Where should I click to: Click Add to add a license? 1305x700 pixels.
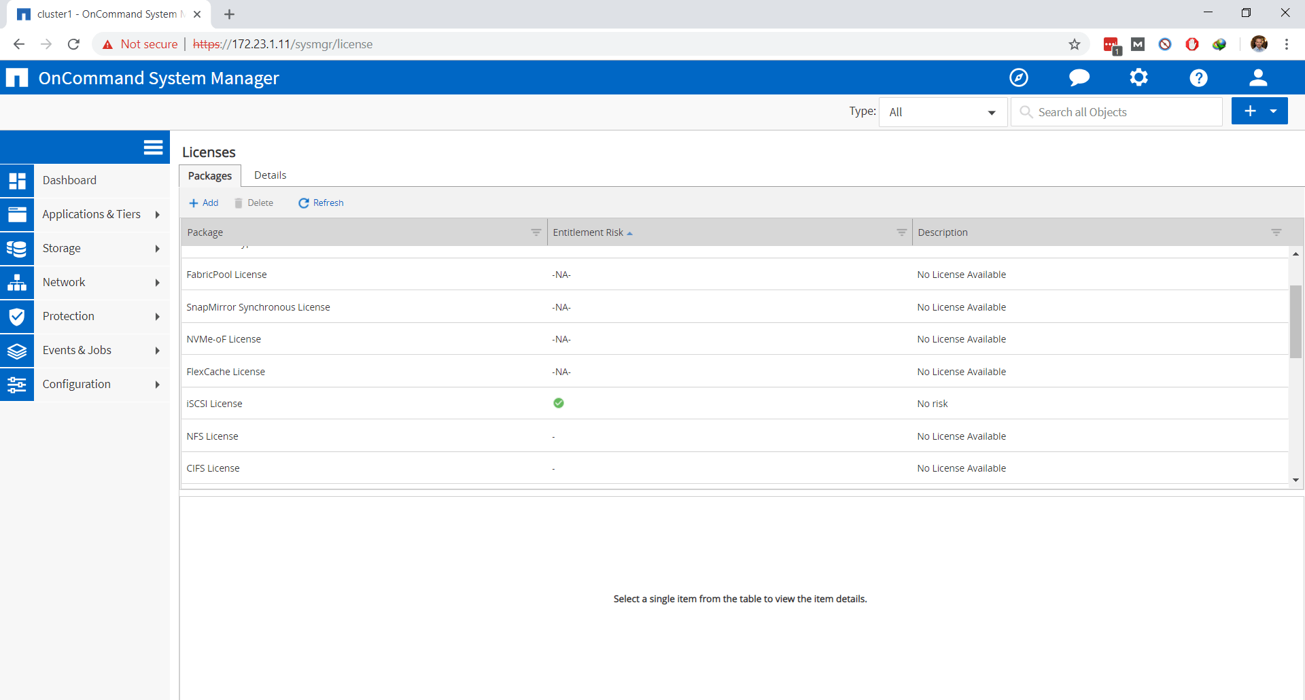coord(204,203)
